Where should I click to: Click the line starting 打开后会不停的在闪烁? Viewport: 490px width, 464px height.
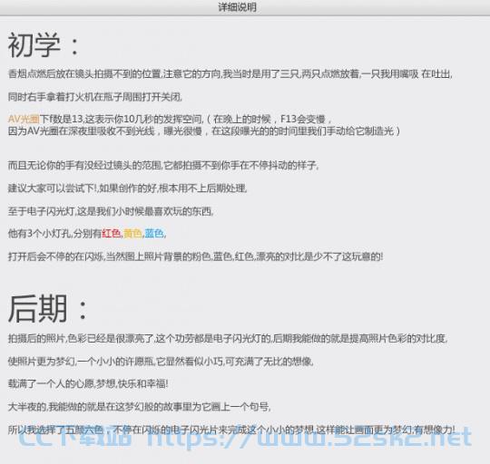pos(196,256)
